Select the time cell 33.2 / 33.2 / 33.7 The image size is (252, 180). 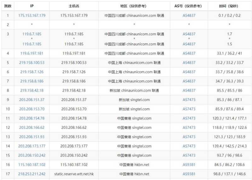[x=230, y=63]
